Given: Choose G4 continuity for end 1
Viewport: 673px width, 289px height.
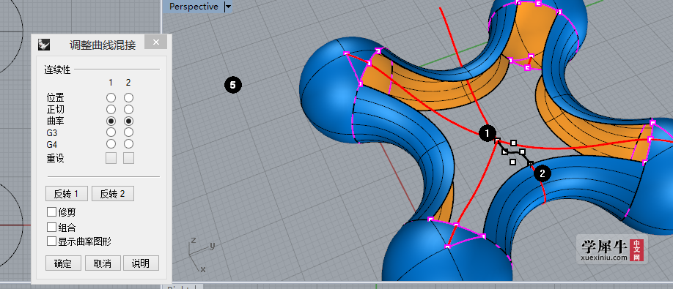Looking at the screenshot, I should coord(111,143).
